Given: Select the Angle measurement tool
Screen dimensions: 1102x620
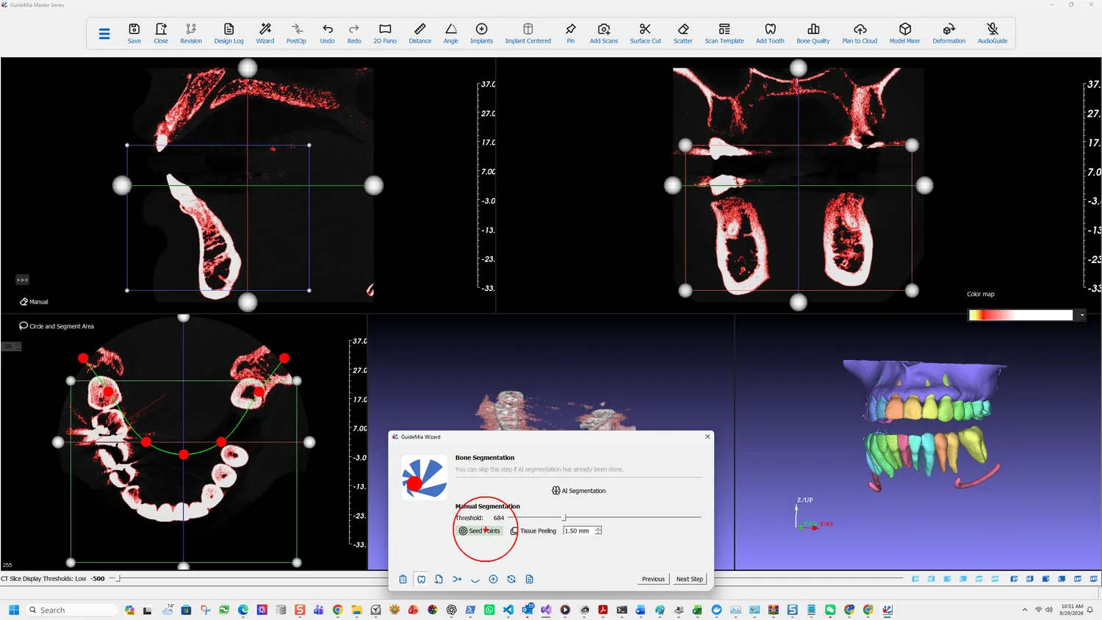Looking at the screenshot, I should pos(451,33).
